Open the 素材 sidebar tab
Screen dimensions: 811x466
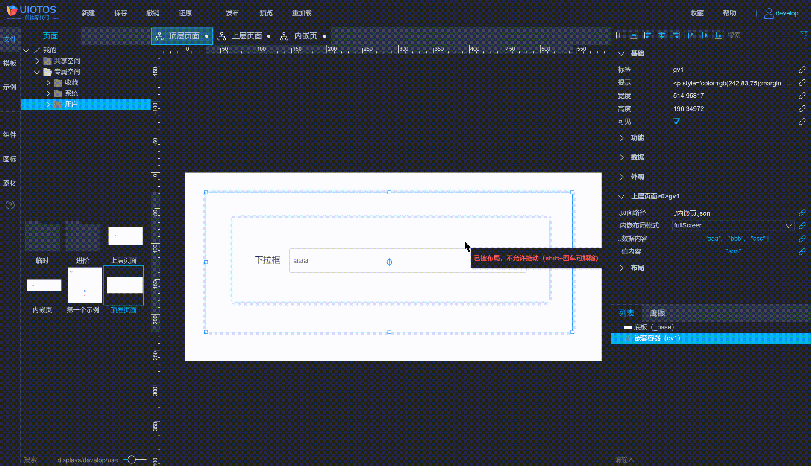click(x=10, y=183)
